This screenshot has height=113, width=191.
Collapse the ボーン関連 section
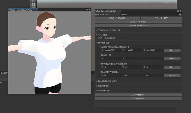click(x=97, y=35)
